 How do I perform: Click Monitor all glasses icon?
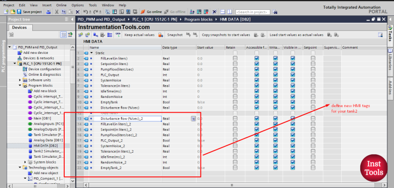click(x=118, y=35)
